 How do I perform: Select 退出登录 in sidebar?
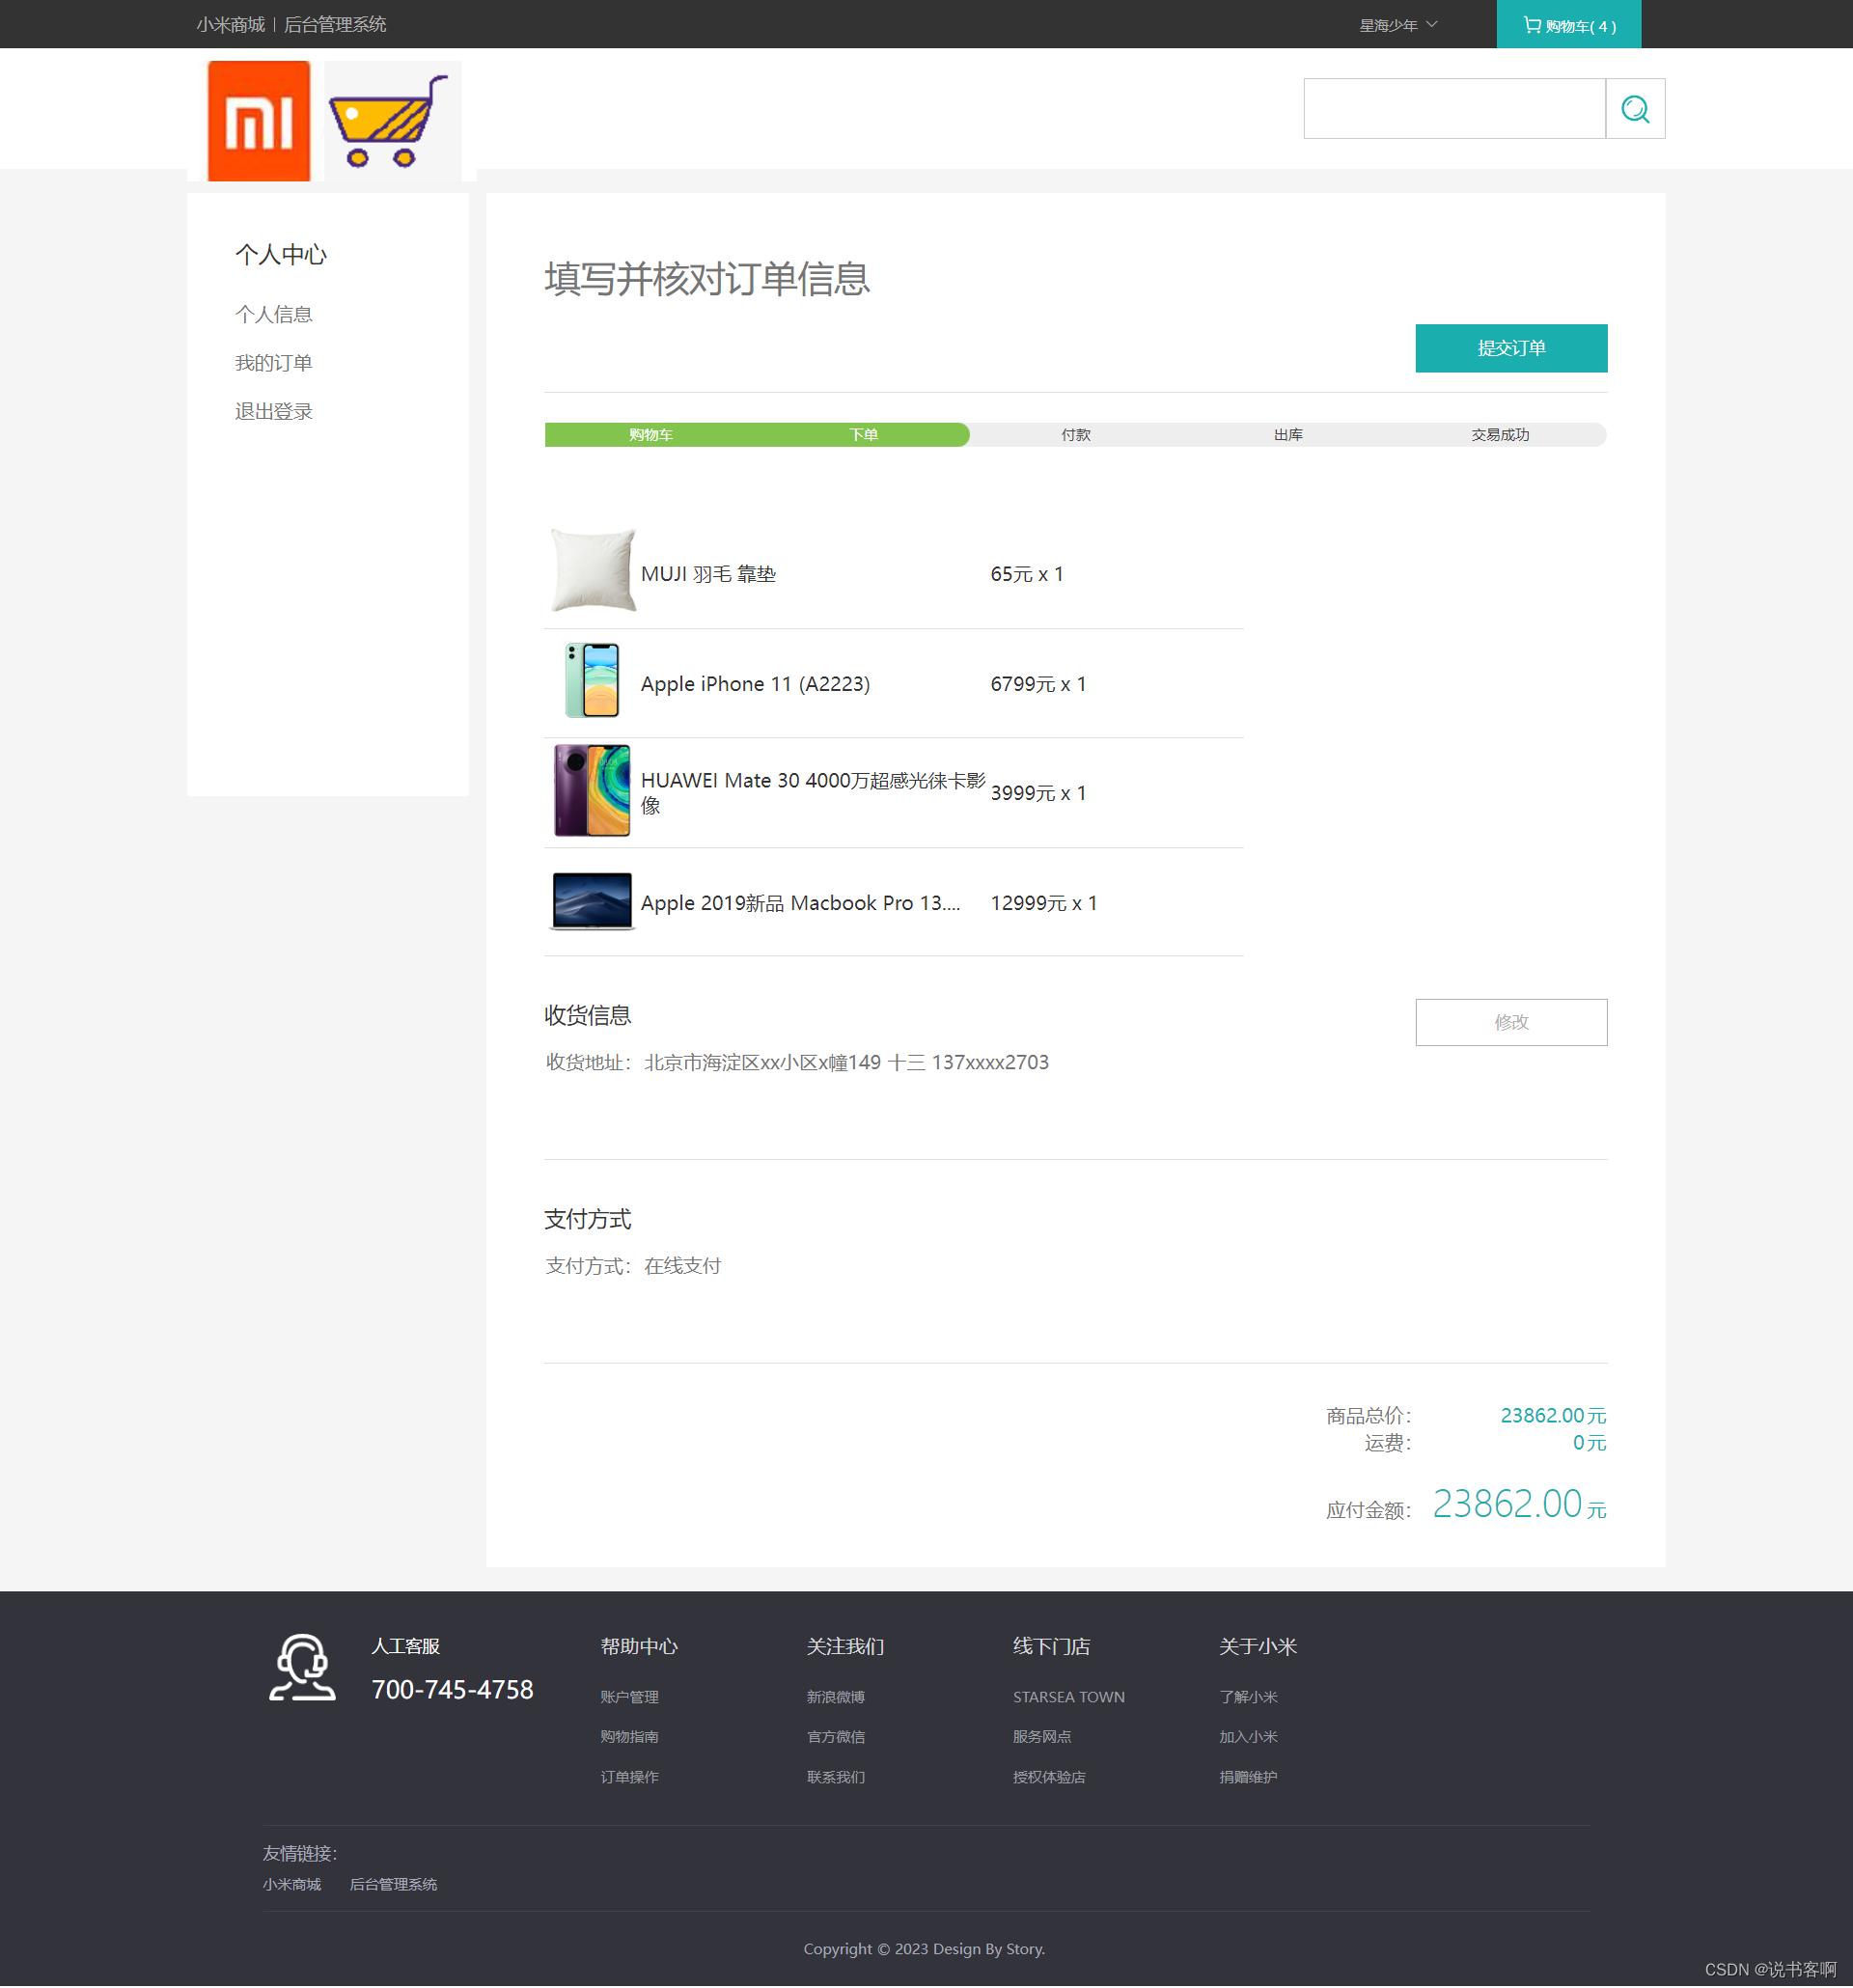[x=274, y=411]
